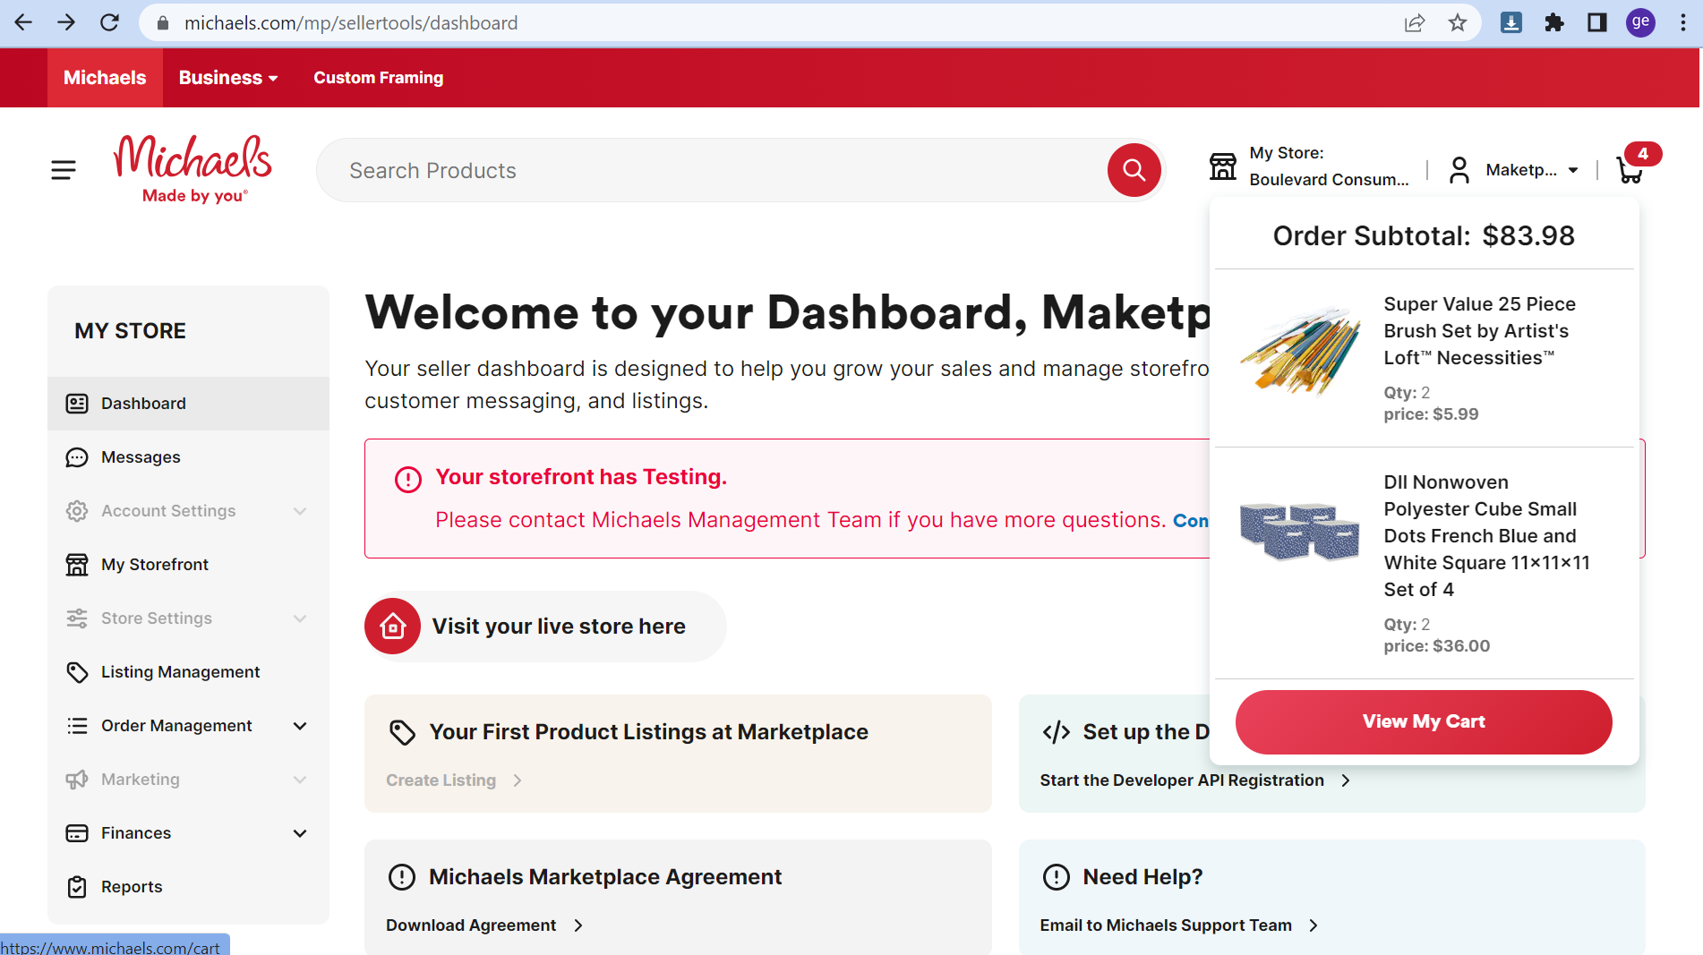1703x955 pixels.
Task: Click the Dashboard sidebar icon
Action: [77, 404]
